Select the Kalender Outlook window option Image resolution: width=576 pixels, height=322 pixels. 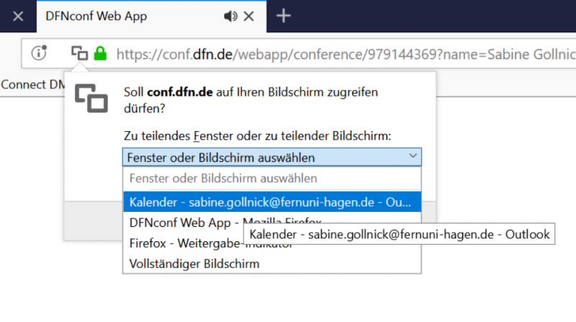(272, 202)
